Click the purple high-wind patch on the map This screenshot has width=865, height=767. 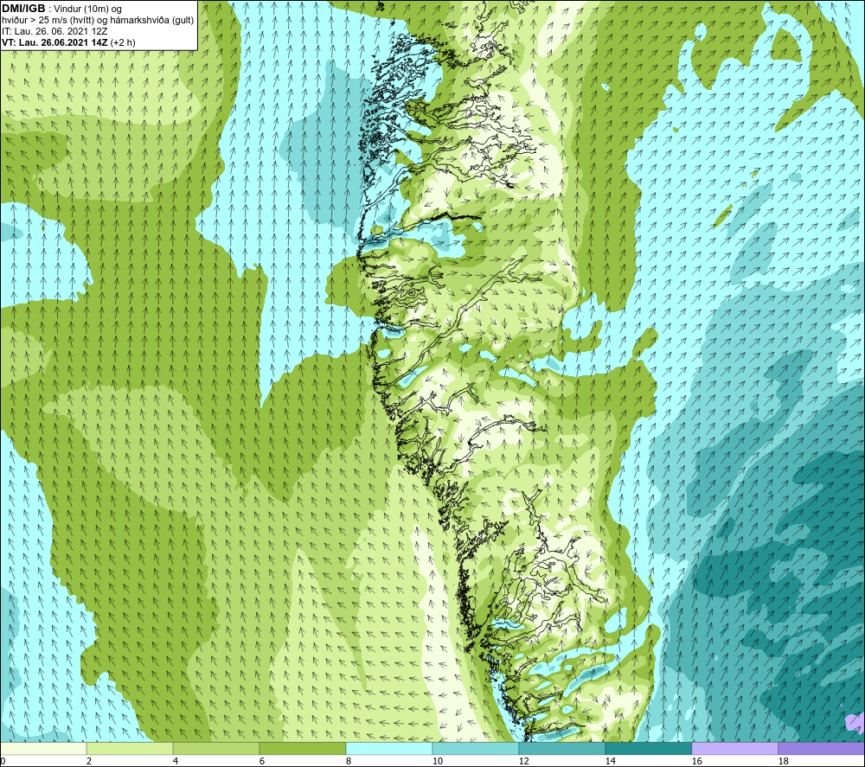pos(856,720)
